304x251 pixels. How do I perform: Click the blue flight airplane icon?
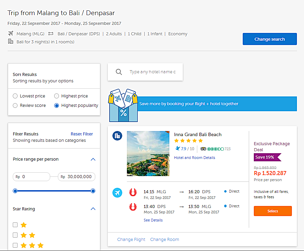[x=117, y=193]
